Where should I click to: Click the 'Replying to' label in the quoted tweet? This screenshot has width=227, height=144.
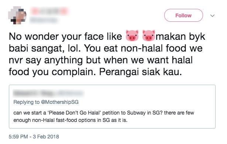(x=27, y=102)
